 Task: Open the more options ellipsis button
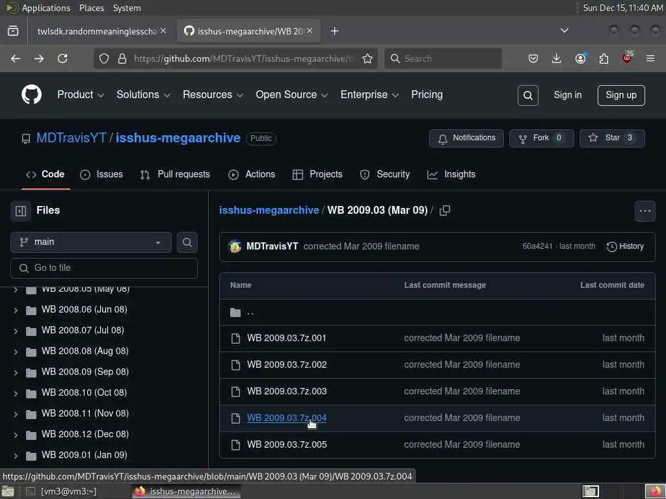coord(645,211)
